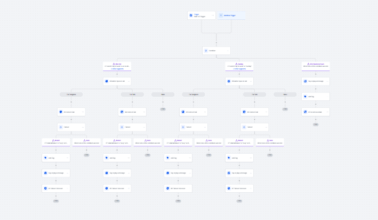
Task: Click Say or play message icon in Mon-Sat For Enquiries
Action: (45, 173)
